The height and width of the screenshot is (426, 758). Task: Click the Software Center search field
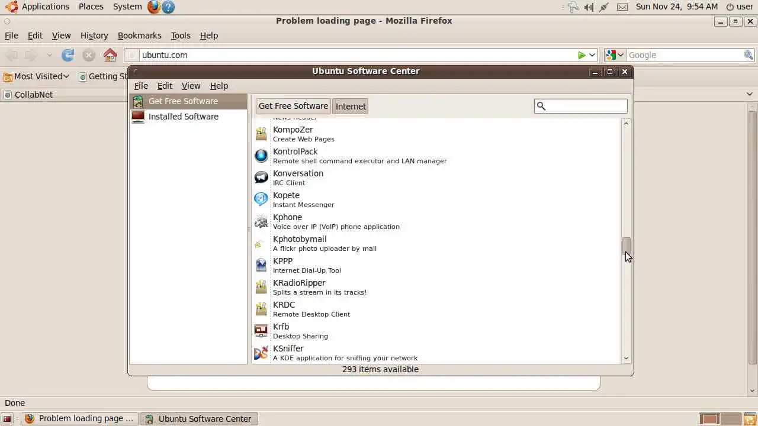[581, 106]
